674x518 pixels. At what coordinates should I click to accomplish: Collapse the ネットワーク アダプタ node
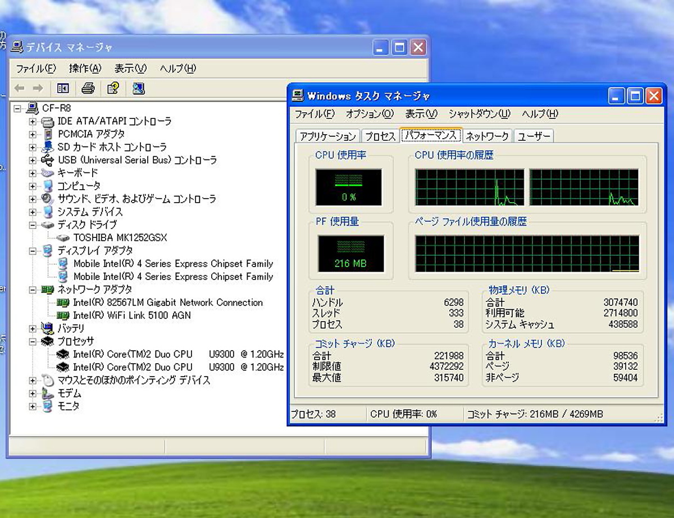tap(33, 290)
